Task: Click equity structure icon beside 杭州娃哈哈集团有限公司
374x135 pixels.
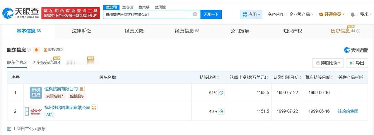Action: pyautogui.click(x=94, y=108)
